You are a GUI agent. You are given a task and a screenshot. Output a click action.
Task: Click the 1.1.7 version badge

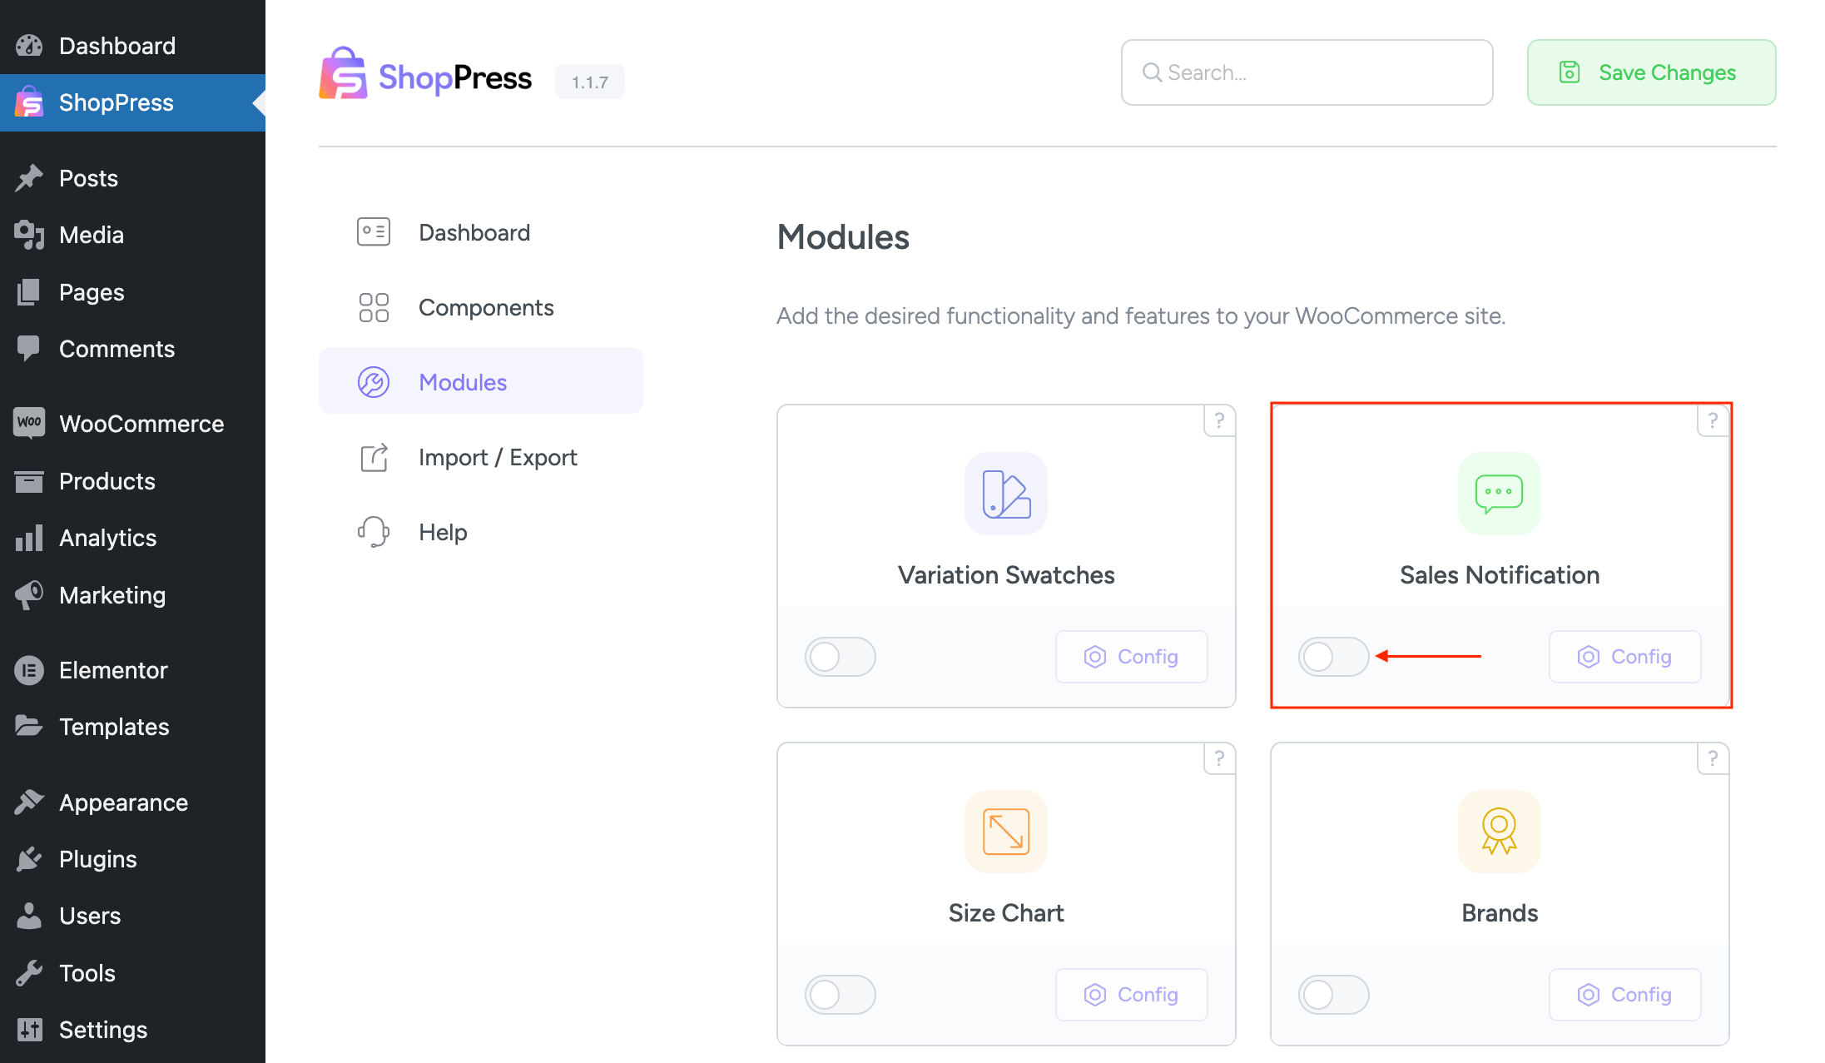click(590, 81)
